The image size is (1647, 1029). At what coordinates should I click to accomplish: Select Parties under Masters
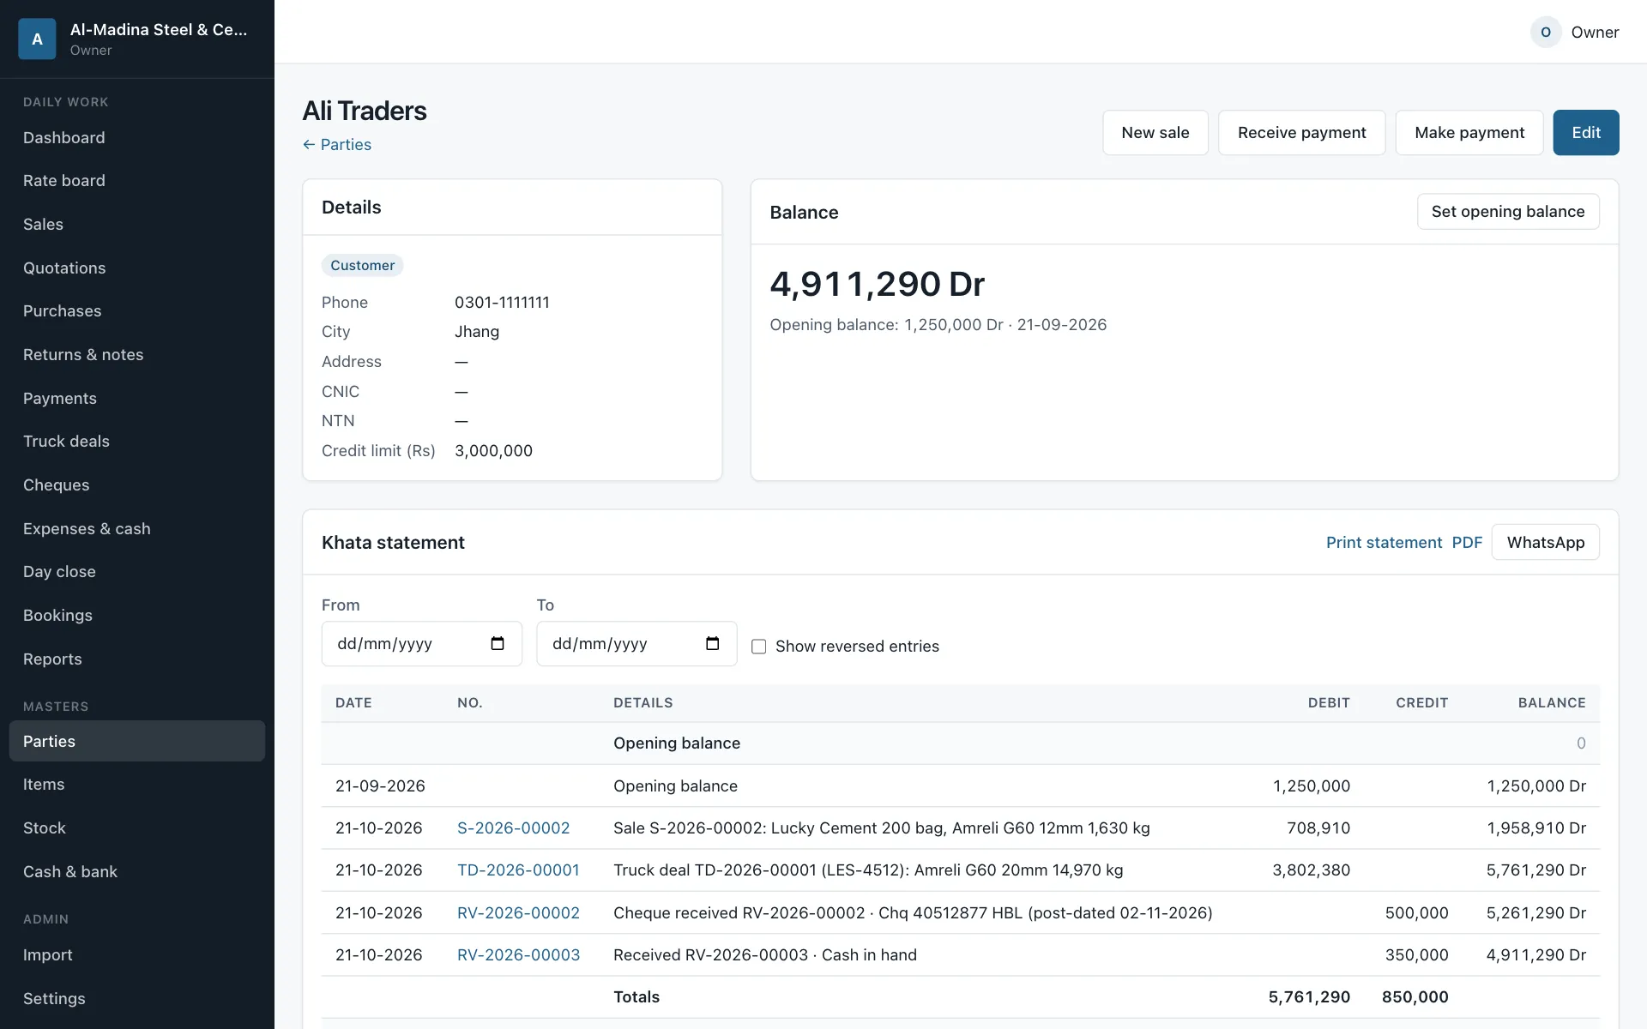coord(137,741)
